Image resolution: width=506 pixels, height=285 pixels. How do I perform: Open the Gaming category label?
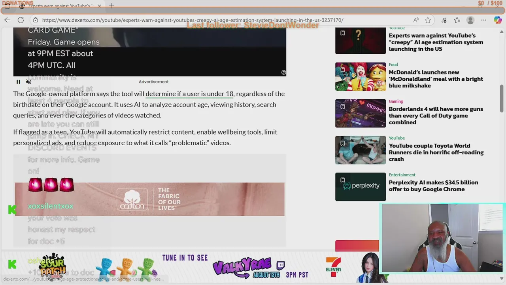pos(396,101)
